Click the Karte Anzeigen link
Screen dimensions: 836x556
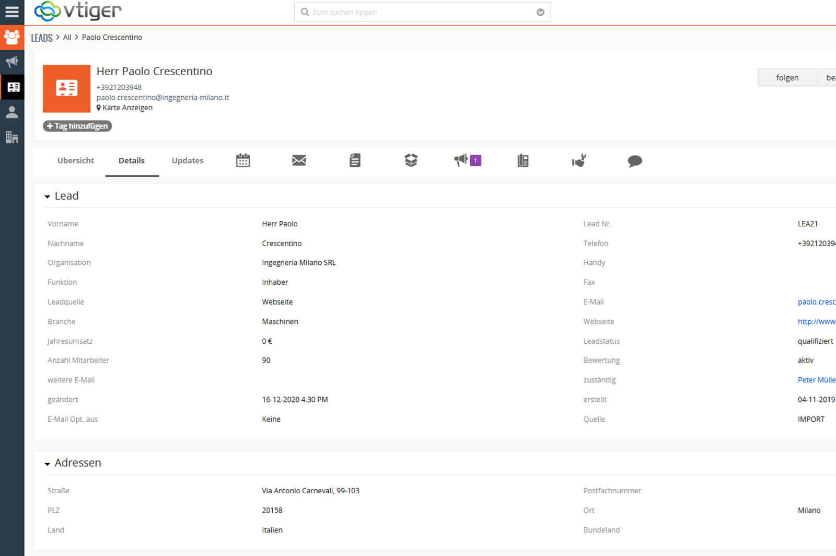pos(127,108)
